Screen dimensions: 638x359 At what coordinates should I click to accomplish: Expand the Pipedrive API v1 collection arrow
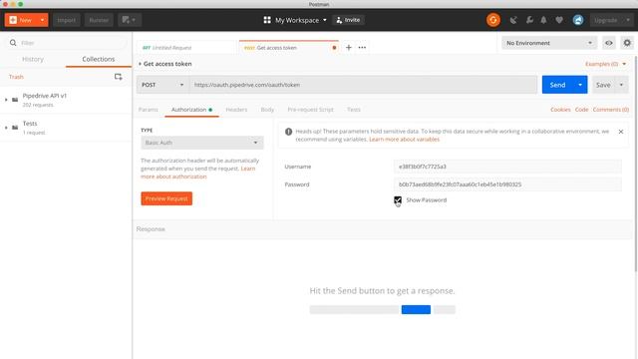click(x=6, y=100)
